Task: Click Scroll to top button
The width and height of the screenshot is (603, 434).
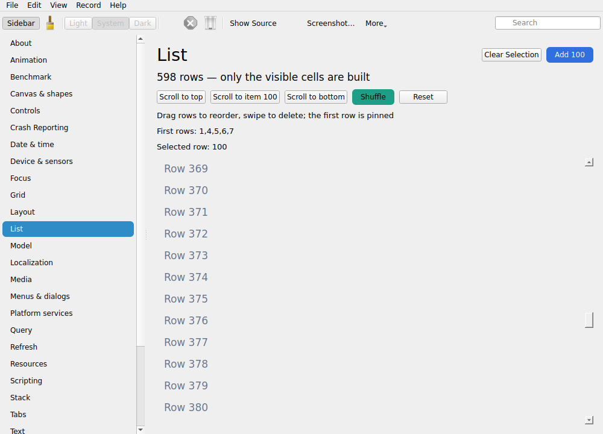Action: pos(181,97)
